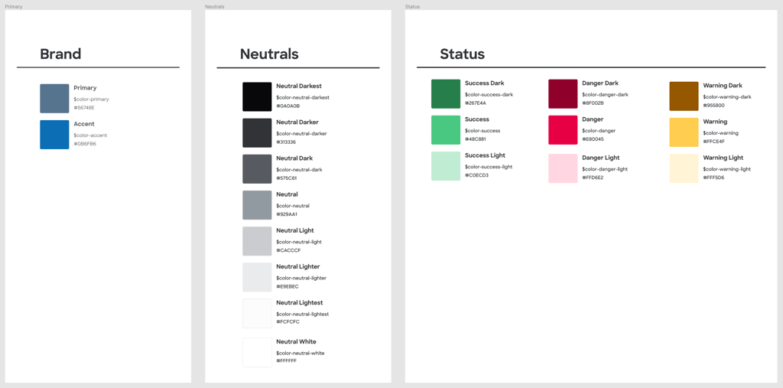Select the $color-warning-dark text
The image size is (783, 388).
727,97
